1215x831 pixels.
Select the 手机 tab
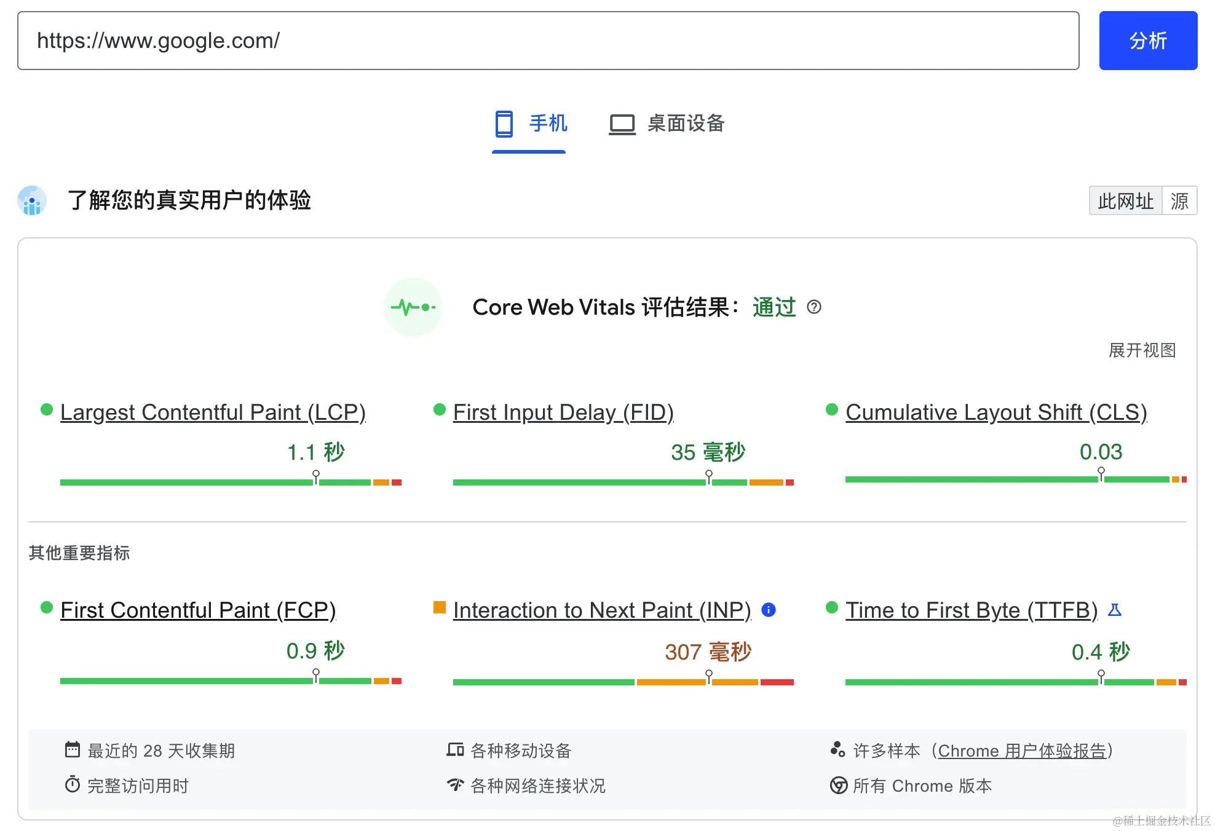pos(547,124)
